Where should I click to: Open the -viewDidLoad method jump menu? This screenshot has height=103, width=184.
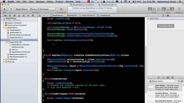[103, 15]
